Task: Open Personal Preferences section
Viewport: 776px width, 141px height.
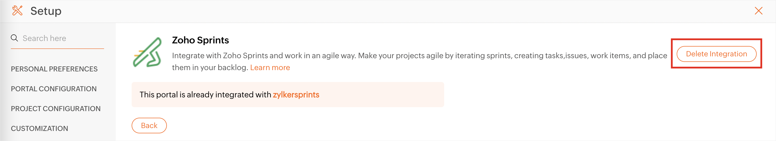Action: 54,69
